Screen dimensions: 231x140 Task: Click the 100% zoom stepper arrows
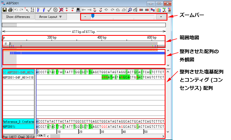(x=44, y=135)
